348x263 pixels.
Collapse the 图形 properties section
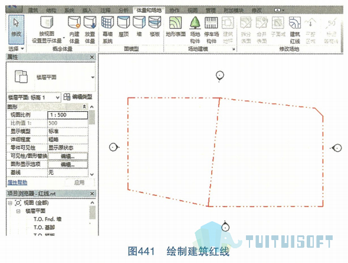click(x=84, y=106)
